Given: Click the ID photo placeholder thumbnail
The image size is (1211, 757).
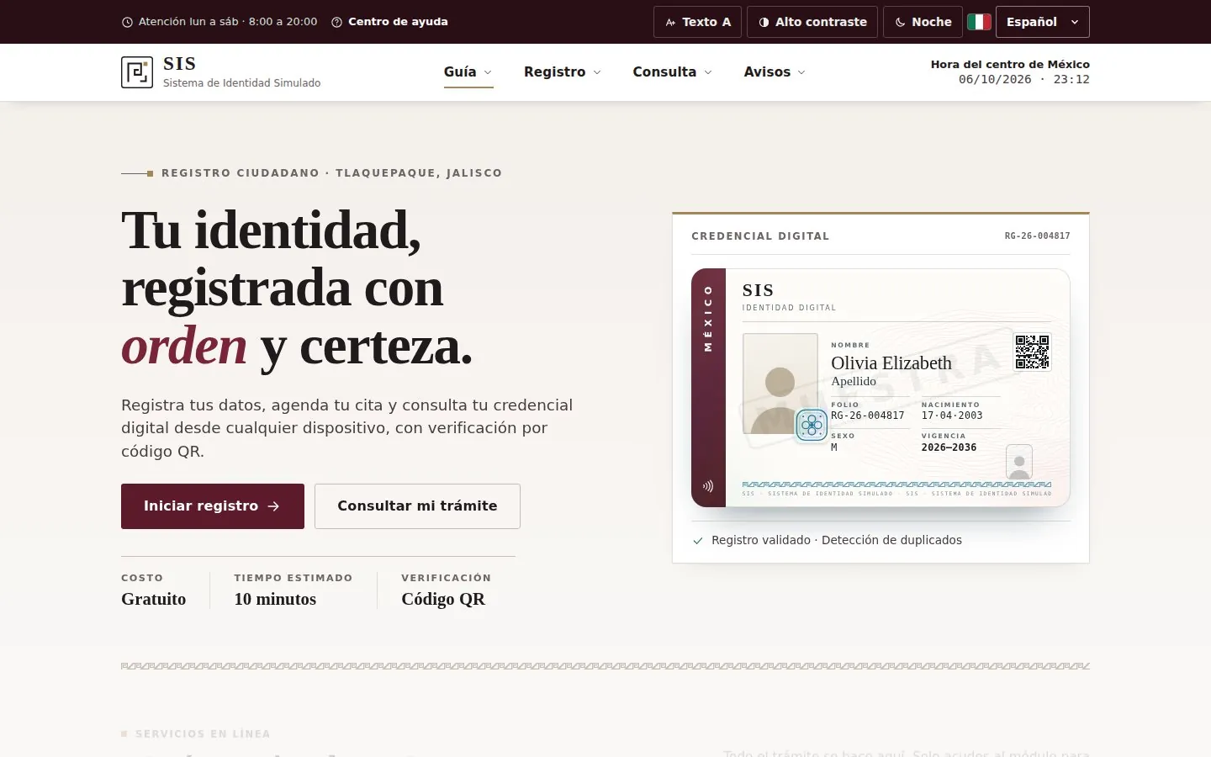Looking at the screenshot, I should pyautogui.click(x=780, y=384).
